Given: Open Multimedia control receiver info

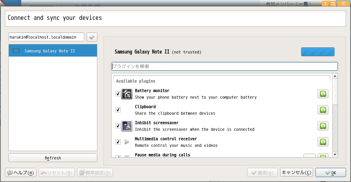Looking at the screenshot, I should tap(323, 142).
